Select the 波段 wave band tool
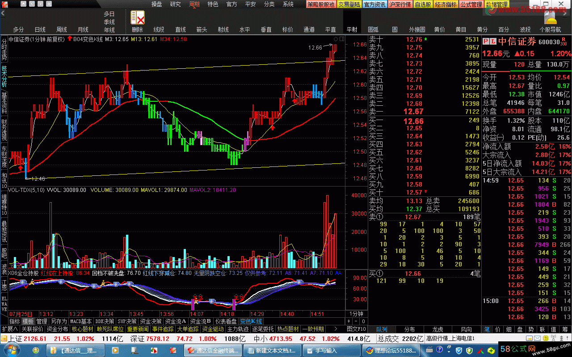 (x=525, y=29)
